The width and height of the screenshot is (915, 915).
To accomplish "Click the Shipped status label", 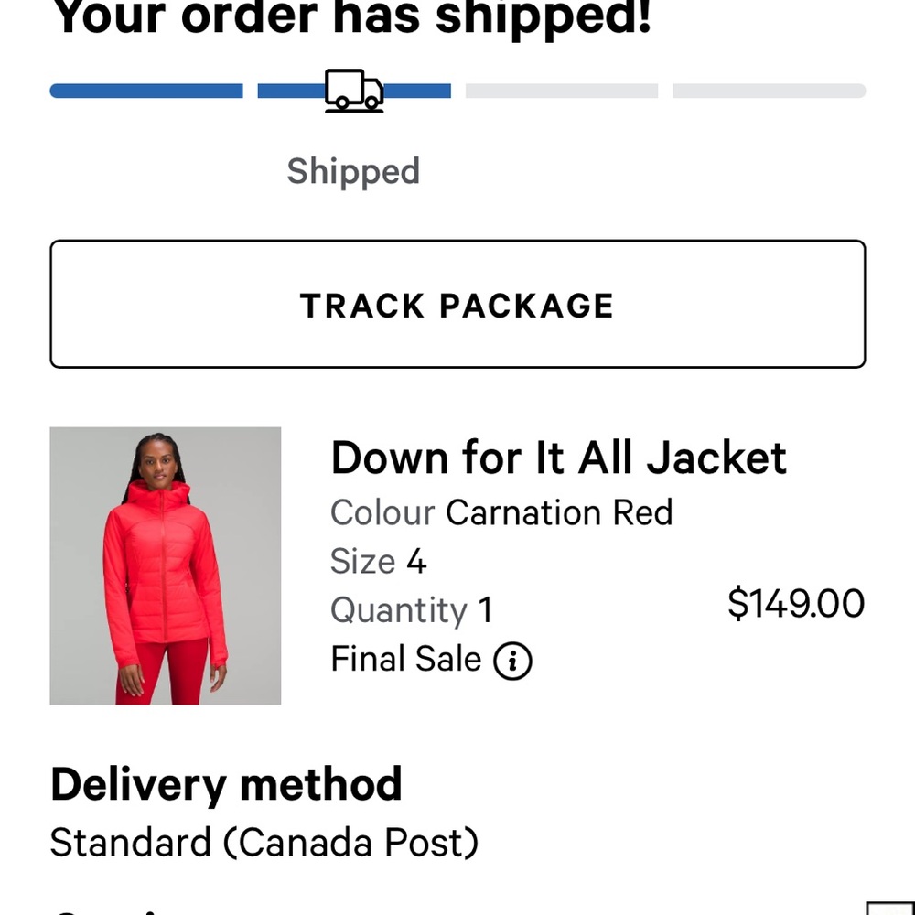I will click(x=353, y=171).
